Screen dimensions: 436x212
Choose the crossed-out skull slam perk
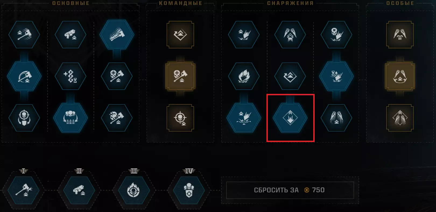coord(336,34)
